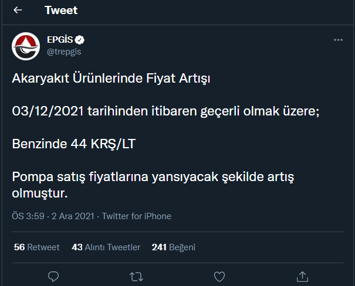Open the three-dot more options menu
The width and height of the screenshot is (355, 286).
338,40
